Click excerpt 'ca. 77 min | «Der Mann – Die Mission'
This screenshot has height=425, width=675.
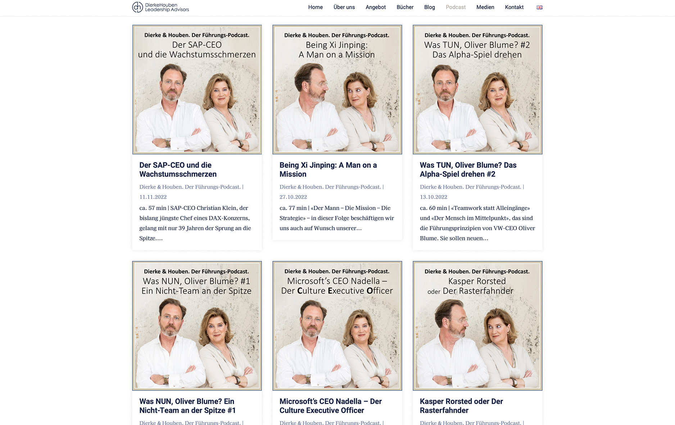pyautogui.click(x=337, y=218)
